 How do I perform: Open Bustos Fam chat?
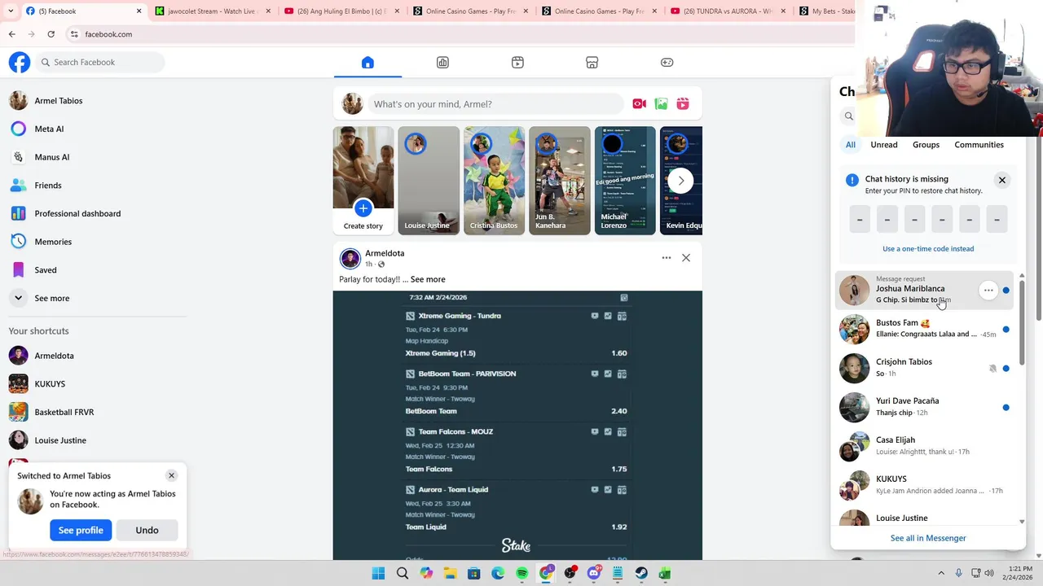click(924, 329)
